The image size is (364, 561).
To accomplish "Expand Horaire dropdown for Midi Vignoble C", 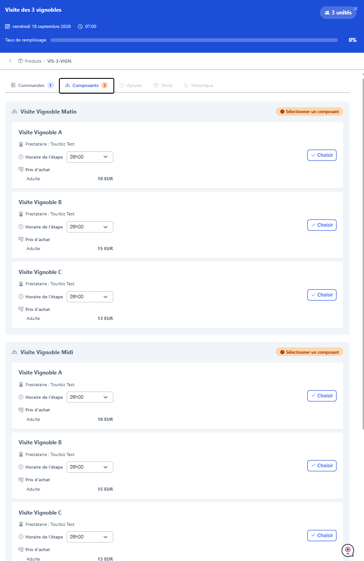I will coord(90,537).
